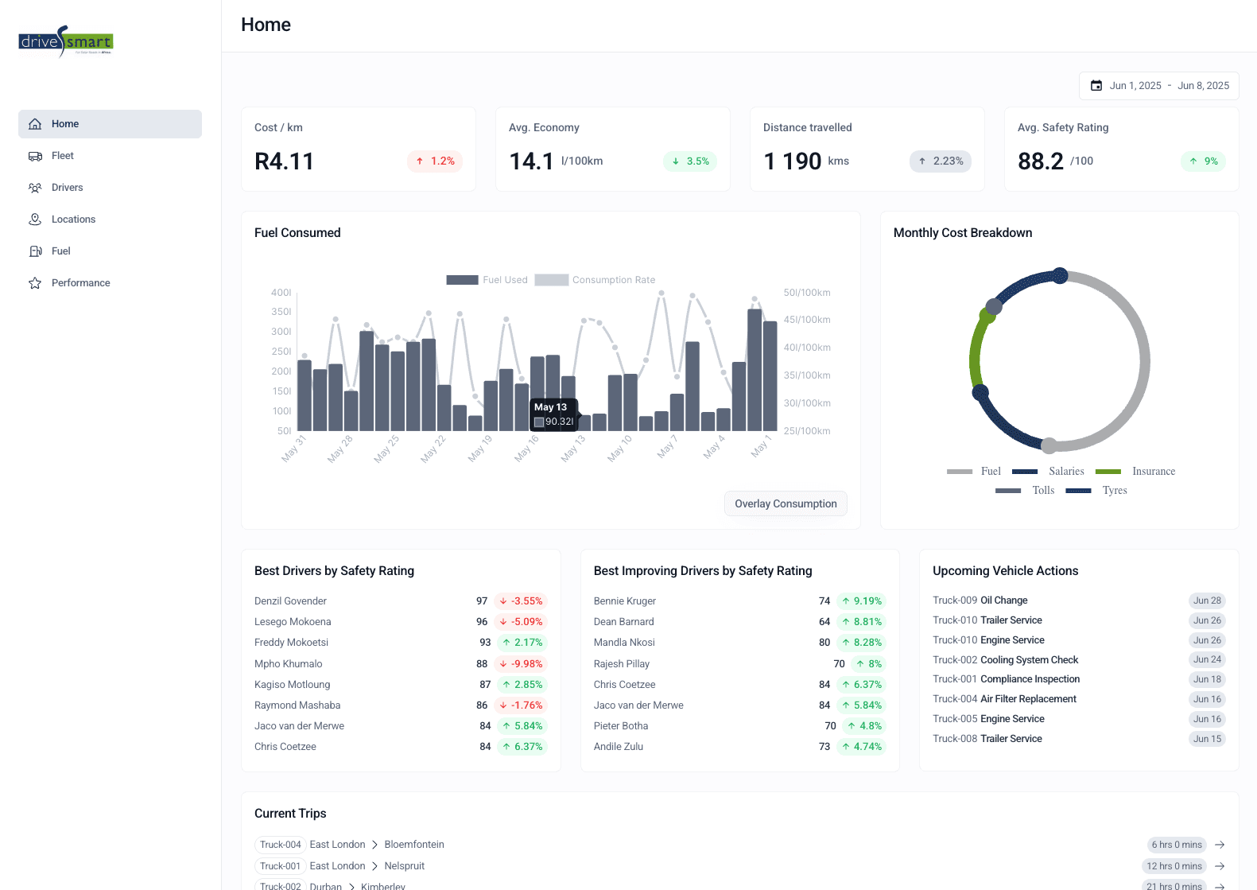
Task: Toggle Tolls legend in cost breakdown
Action: coord(1008,491)
